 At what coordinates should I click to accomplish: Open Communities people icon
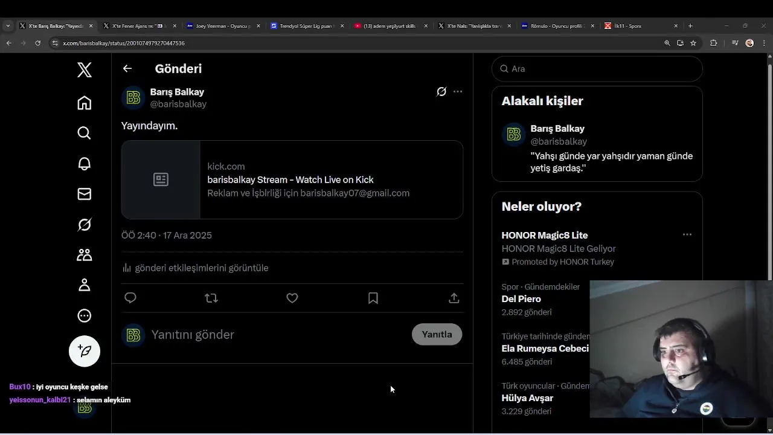click(x=85, y=255)
